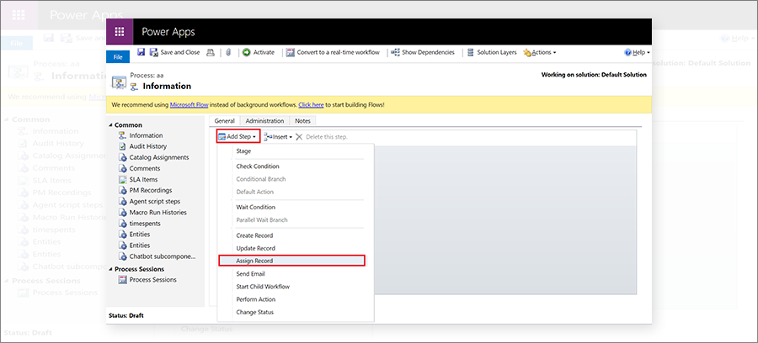
Task: Open Solution Layers
Action: [x=492, y=53]
